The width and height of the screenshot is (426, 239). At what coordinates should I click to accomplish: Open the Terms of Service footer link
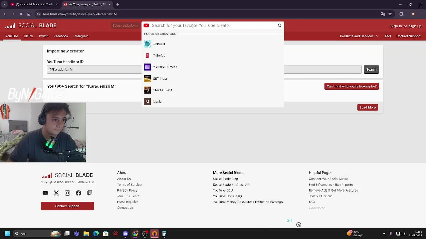coord(129,185)
